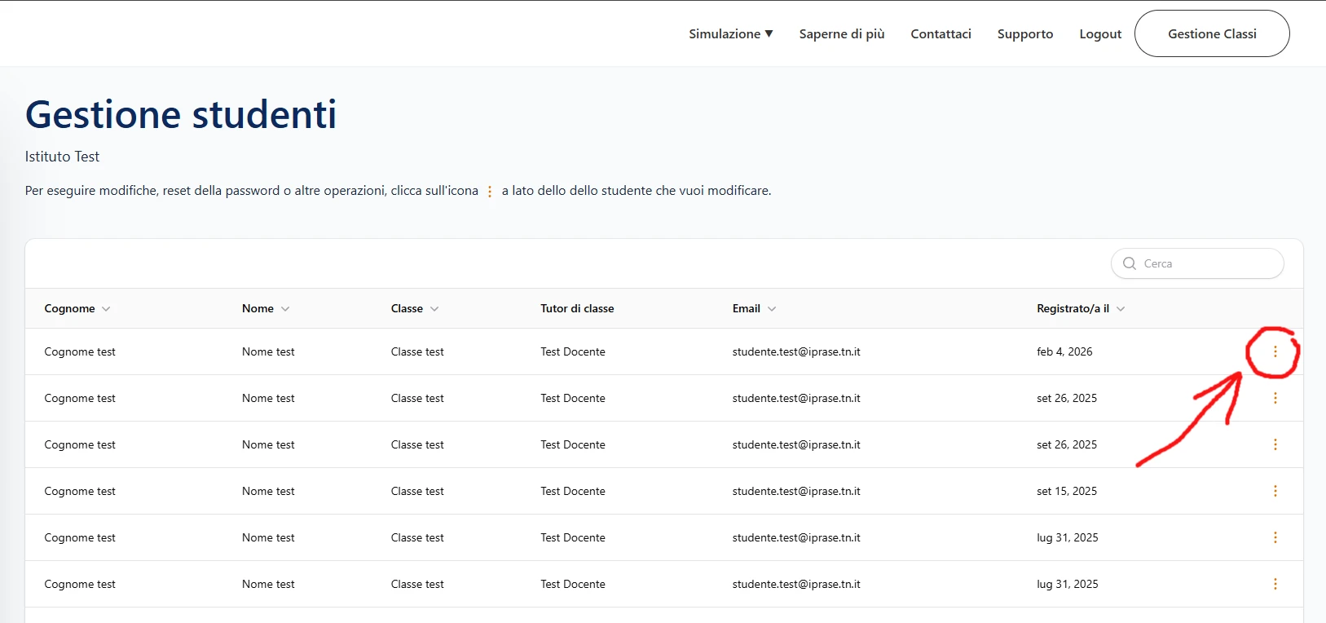Open three-dot menu on sixth student row
The image size is (1326, 623).
pos(1275,584)
